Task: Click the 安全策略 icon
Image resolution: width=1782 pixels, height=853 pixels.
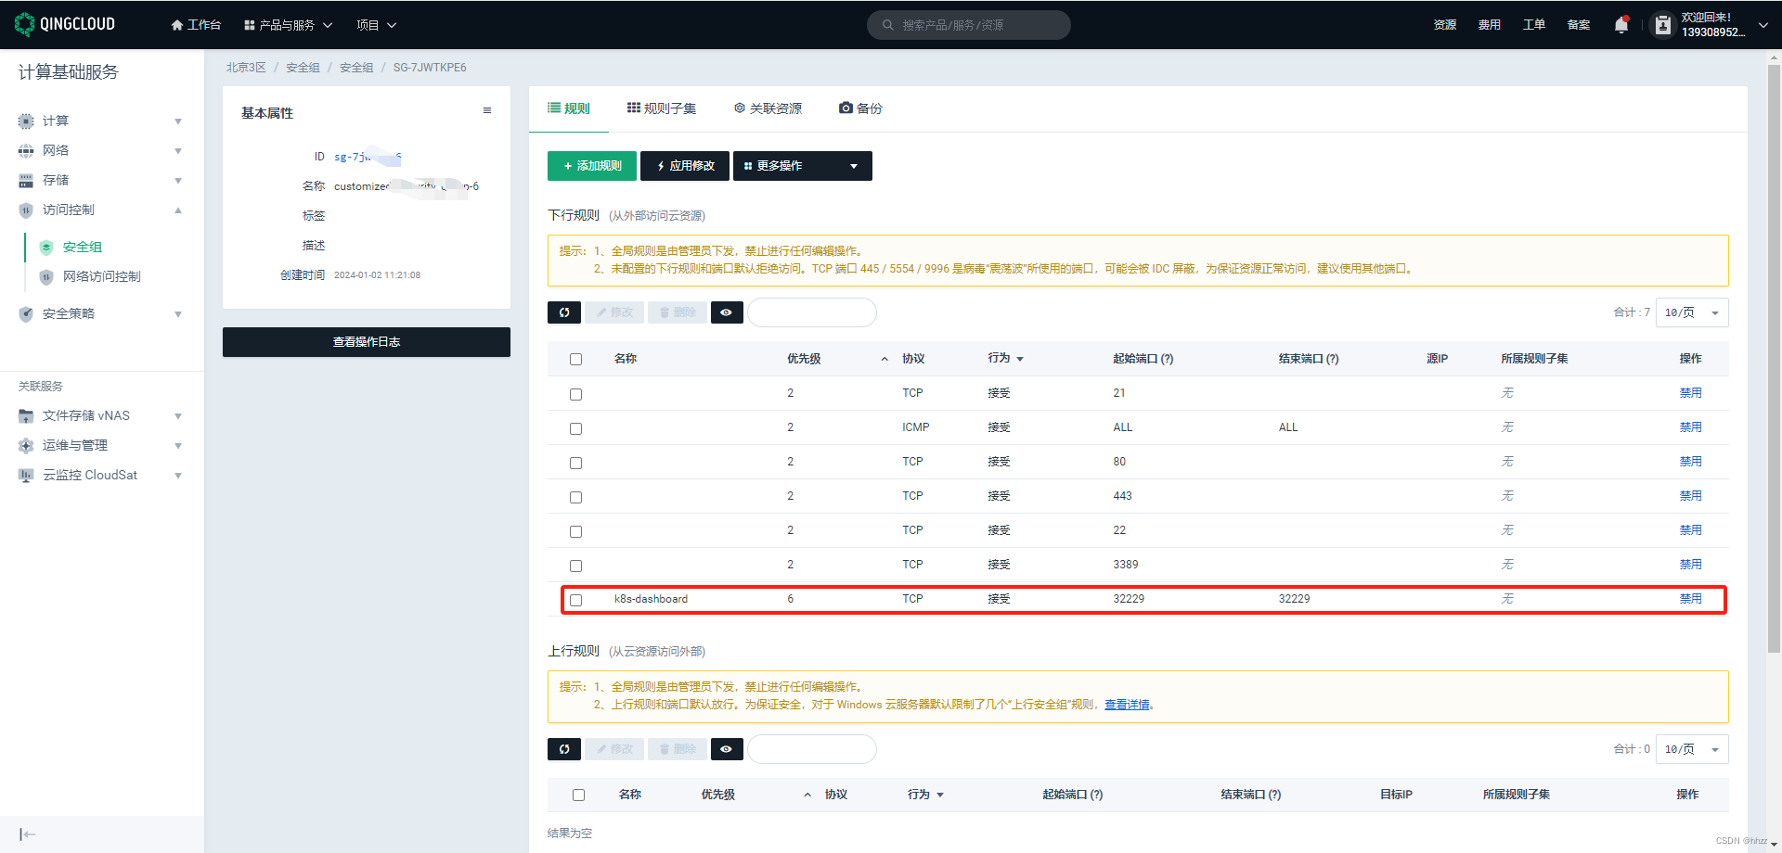Action: [26, 314]
